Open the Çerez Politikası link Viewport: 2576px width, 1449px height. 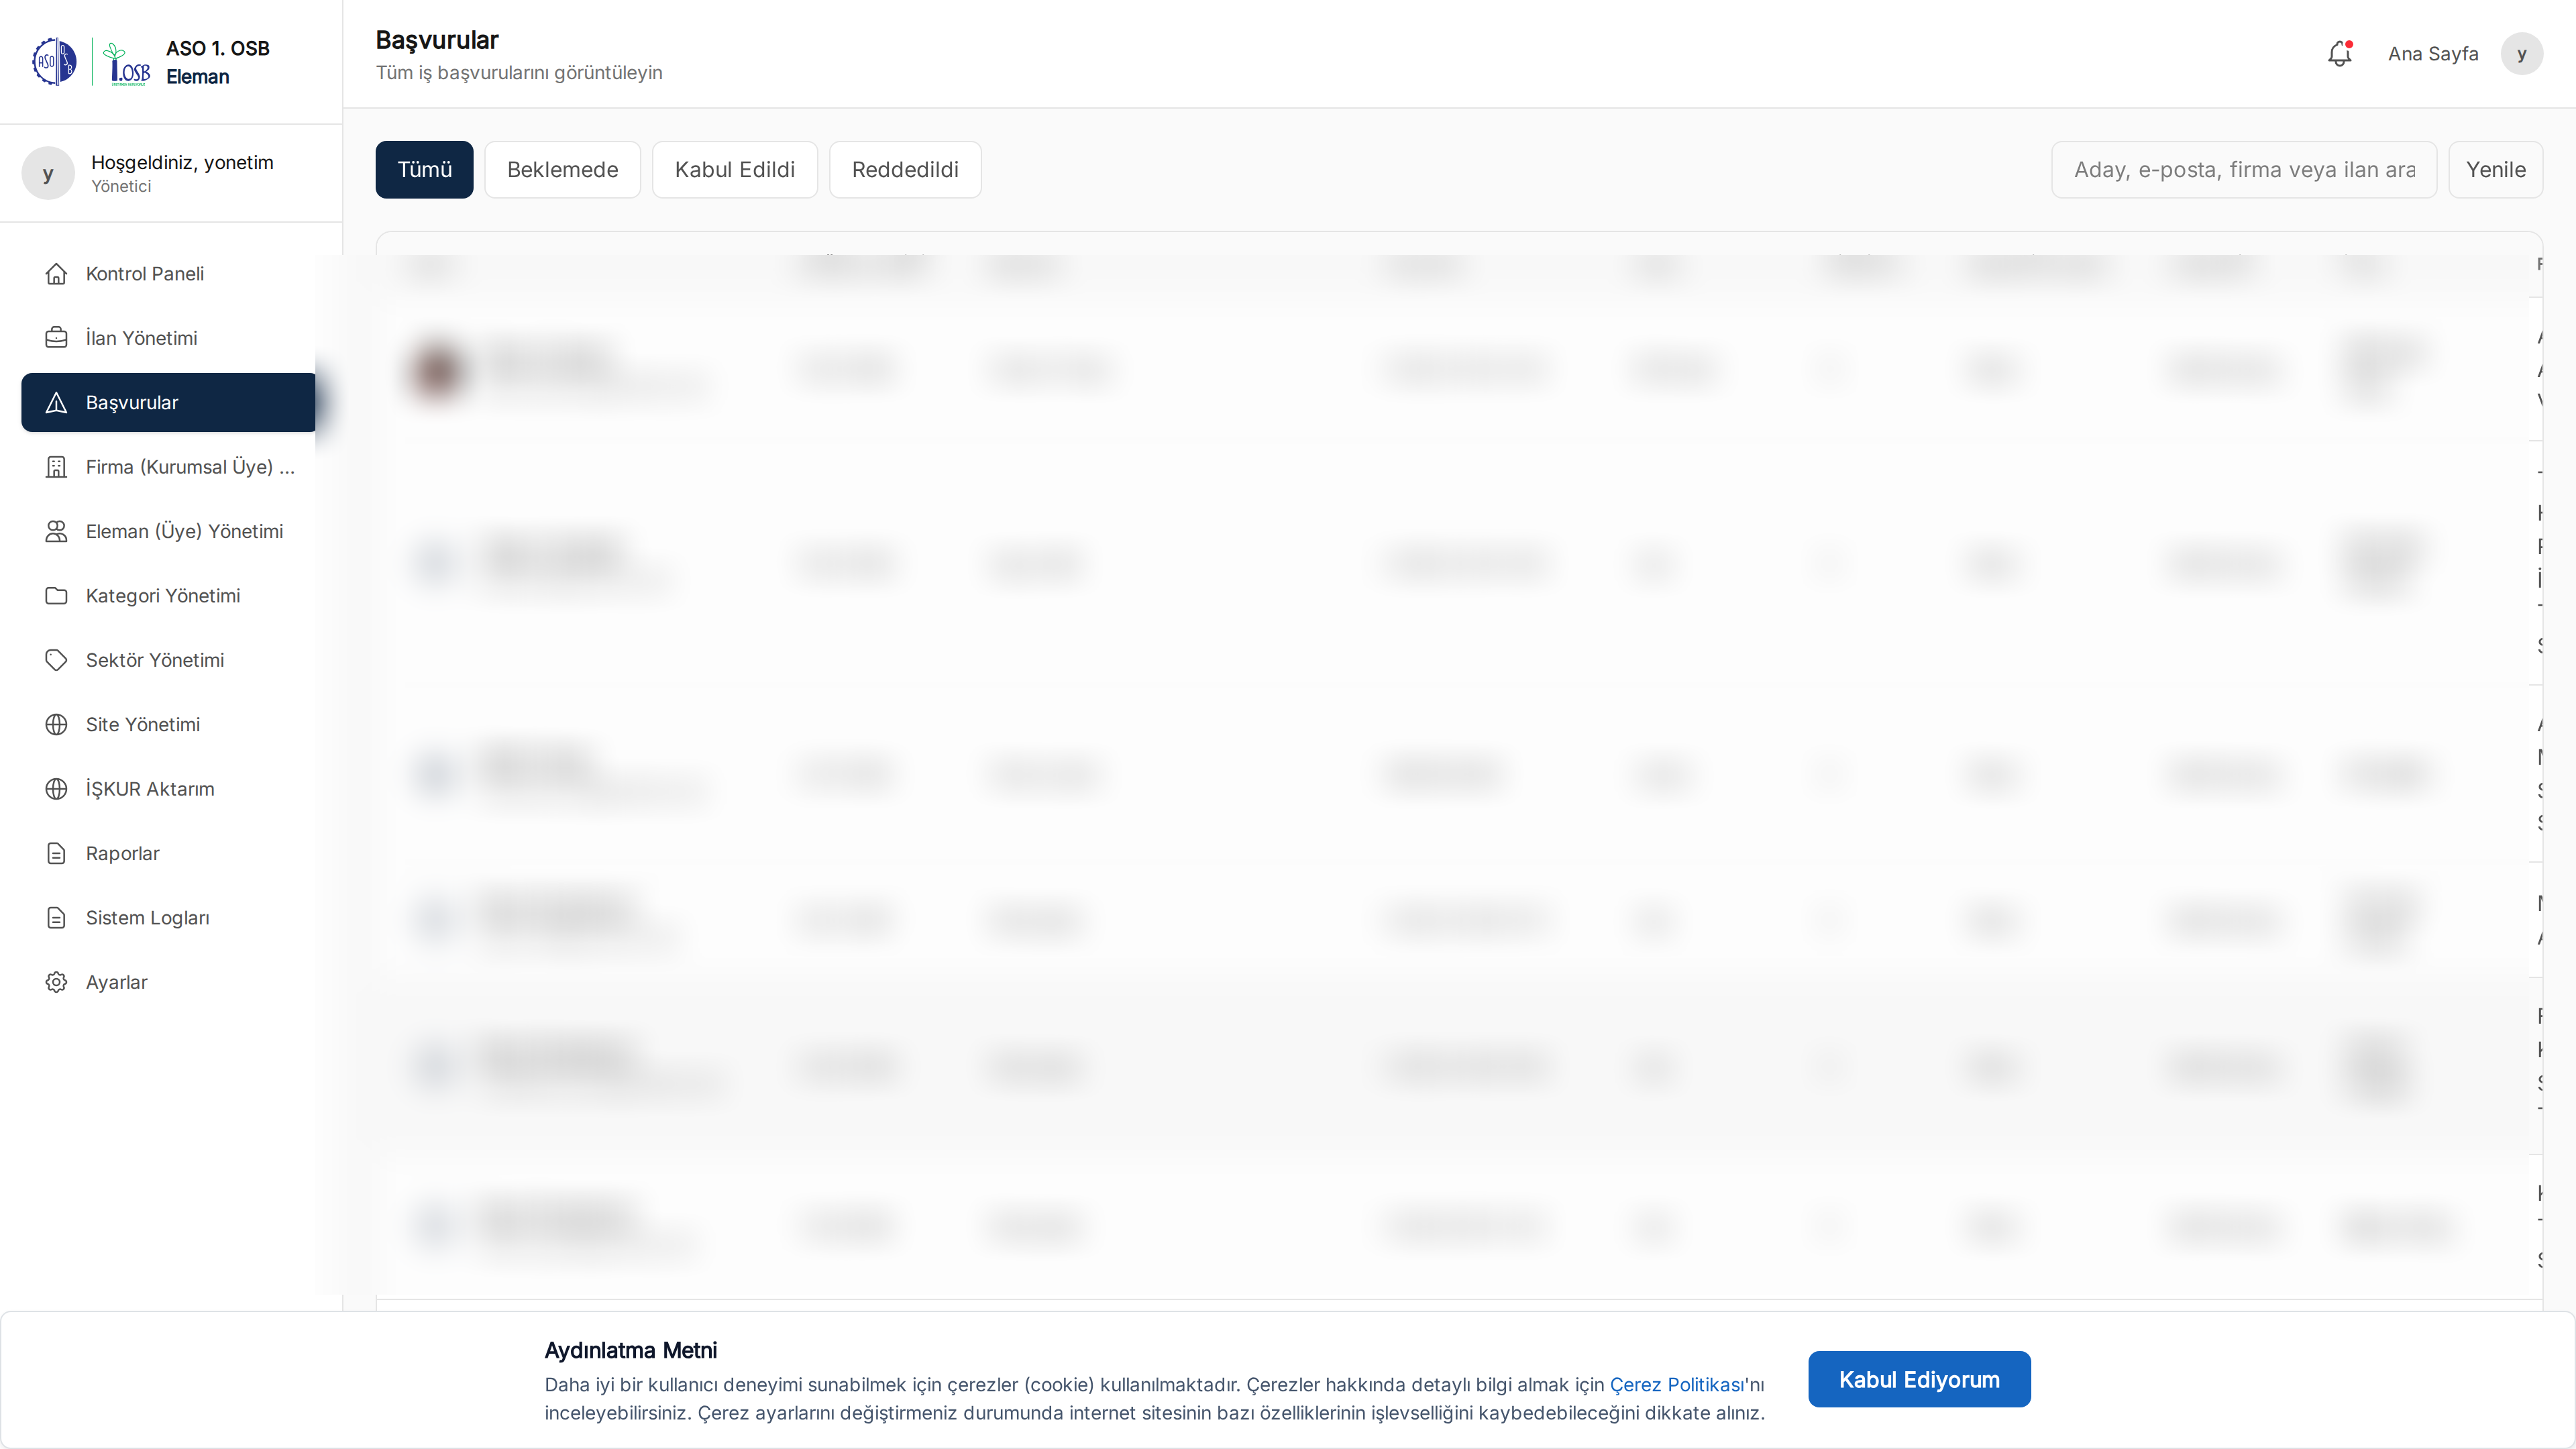pyautogui.click(x=1676, y=1385)
